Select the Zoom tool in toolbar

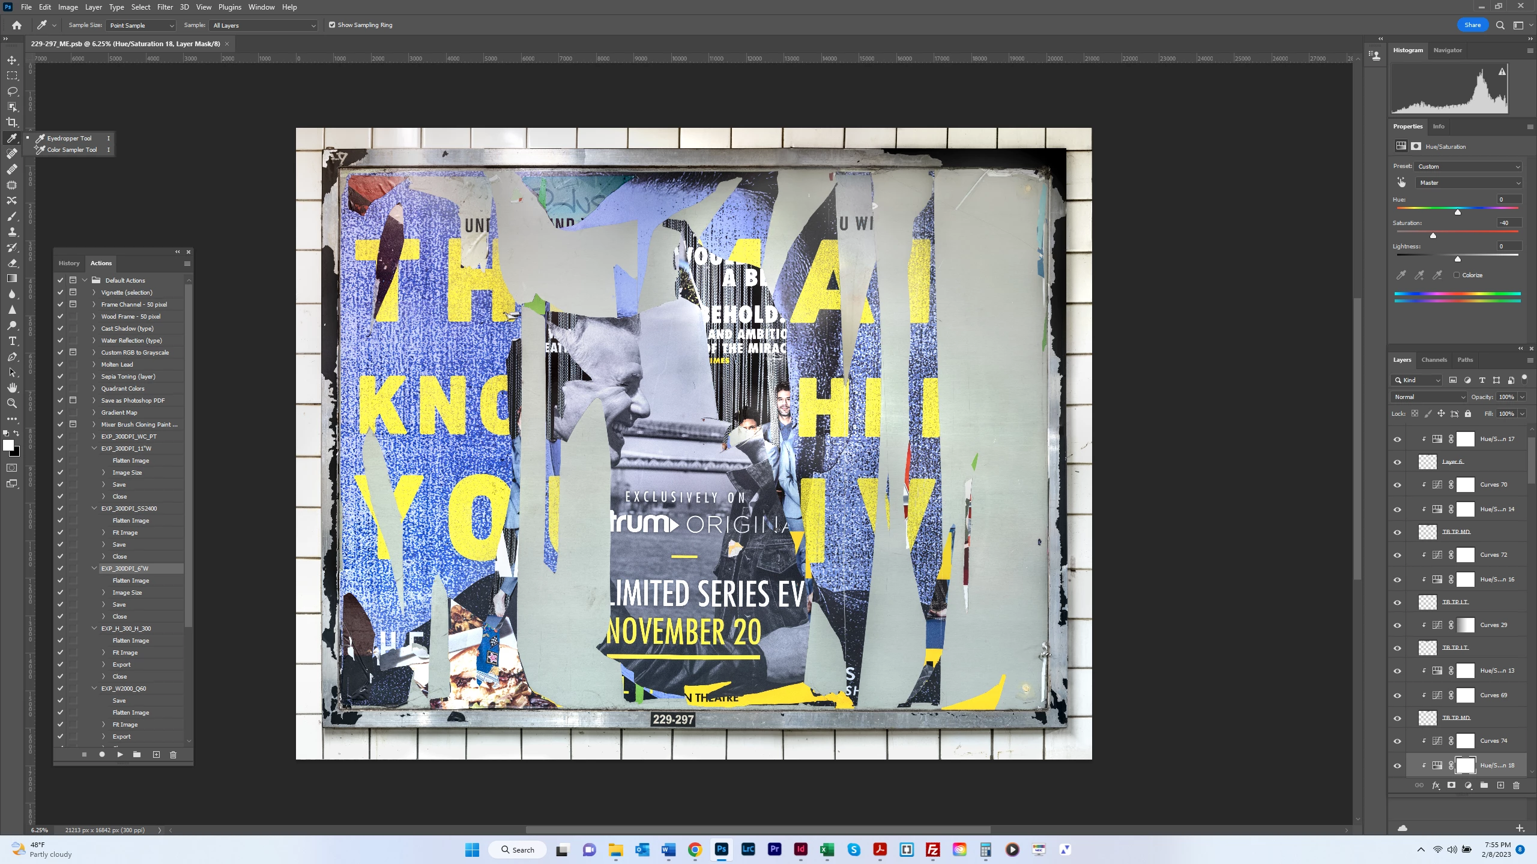[x=12, y=403]
